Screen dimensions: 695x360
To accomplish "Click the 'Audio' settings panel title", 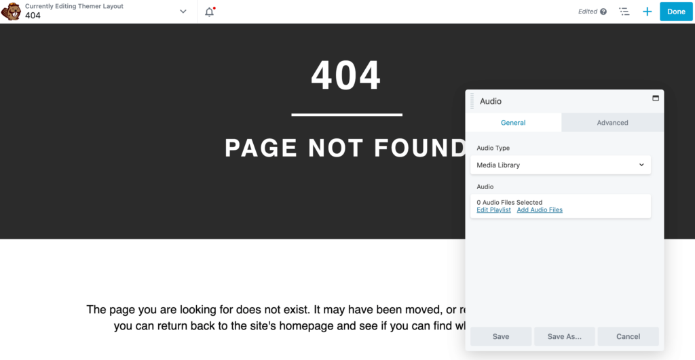I will click(491, 101).
